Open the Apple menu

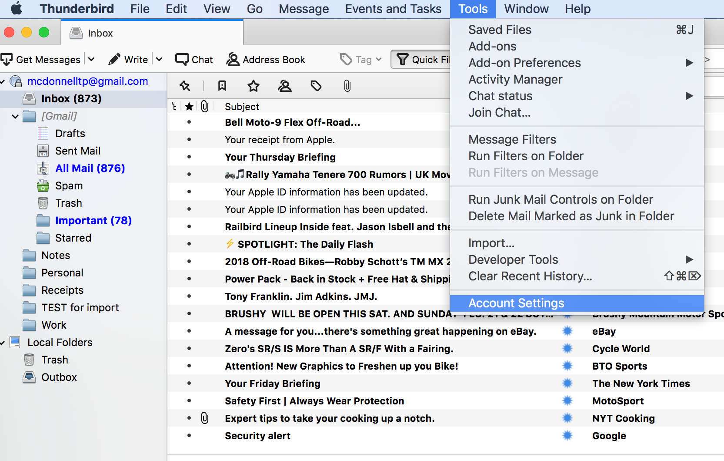[x=17, y=9]
